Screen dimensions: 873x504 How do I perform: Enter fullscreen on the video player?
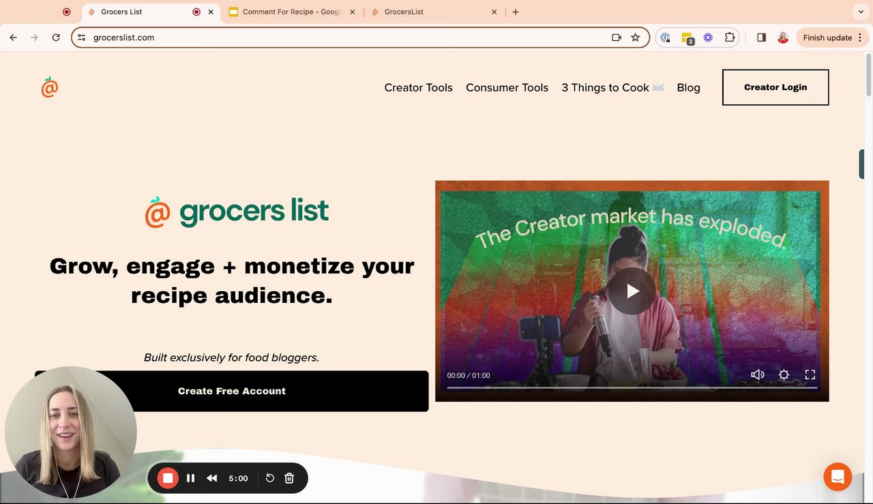click(x=810, y=374)
